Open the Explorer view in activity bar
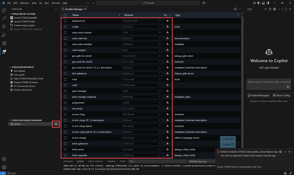This screenshot has height=175, width=294. (x=4, y=10)
